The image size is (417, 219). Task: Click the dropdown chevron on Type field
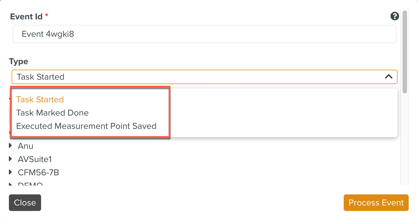[x=388, y=77]
